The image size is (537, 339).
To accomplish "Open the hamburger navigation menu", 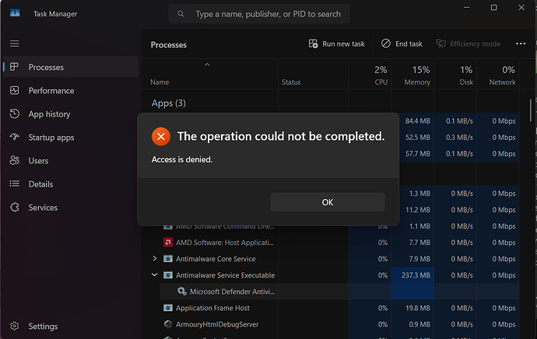I will point(15,44).
